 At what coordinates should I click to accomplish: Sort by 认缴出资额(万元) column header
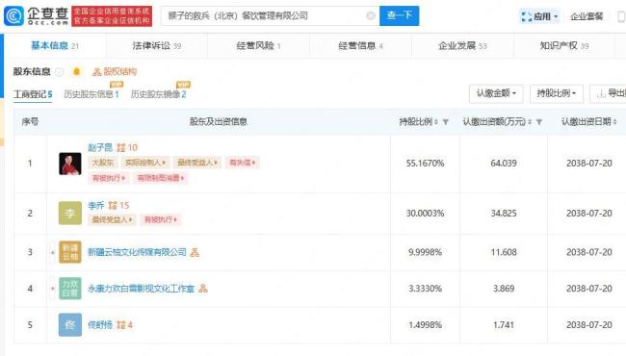(497, 122)
